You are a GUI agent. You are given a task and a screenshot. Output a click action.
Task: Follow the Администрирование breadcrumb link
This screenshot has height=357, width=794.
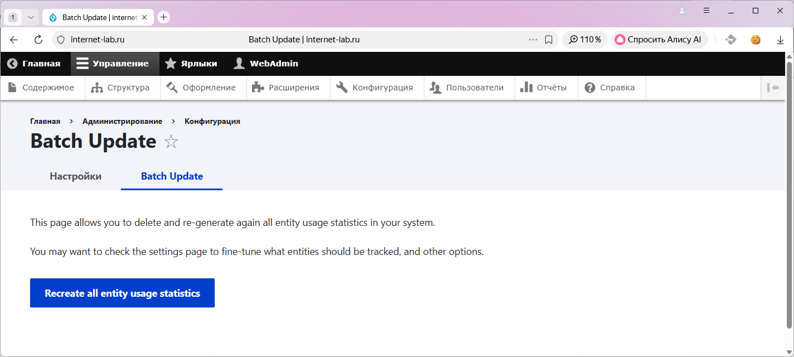coord(122,121)
